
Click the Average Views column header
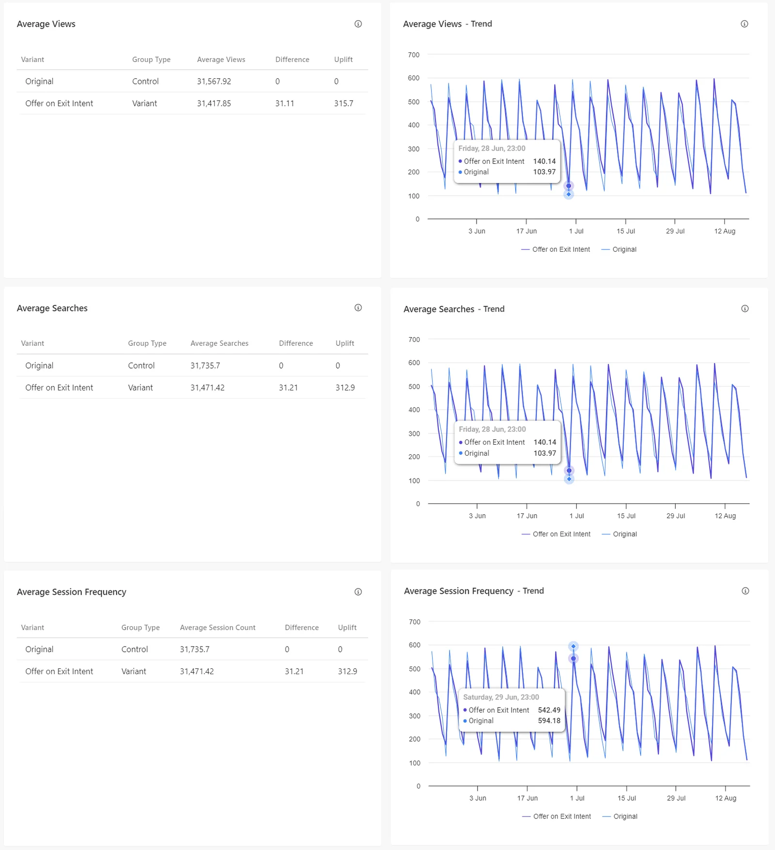[221, 60]
